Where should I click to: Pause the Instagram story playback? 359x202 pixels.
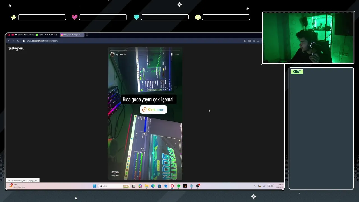[x=172, y=54]
